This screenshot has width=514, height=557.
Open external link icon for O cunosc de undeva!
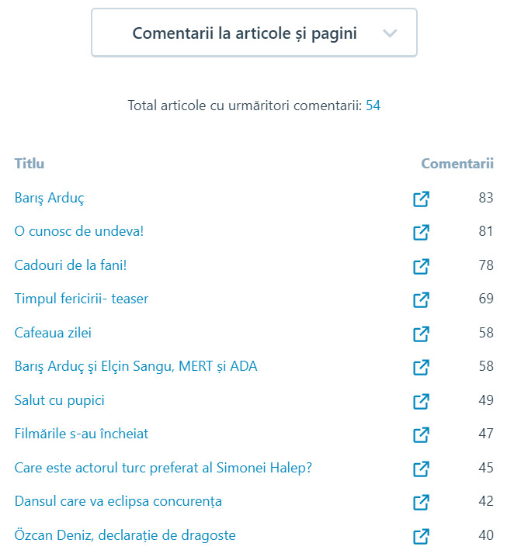[x=421, y=232]
